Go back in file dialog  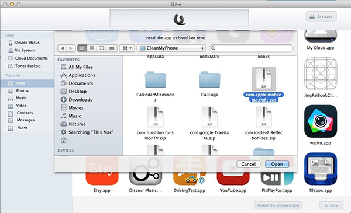pyautogui.click(x=62, y=48)
